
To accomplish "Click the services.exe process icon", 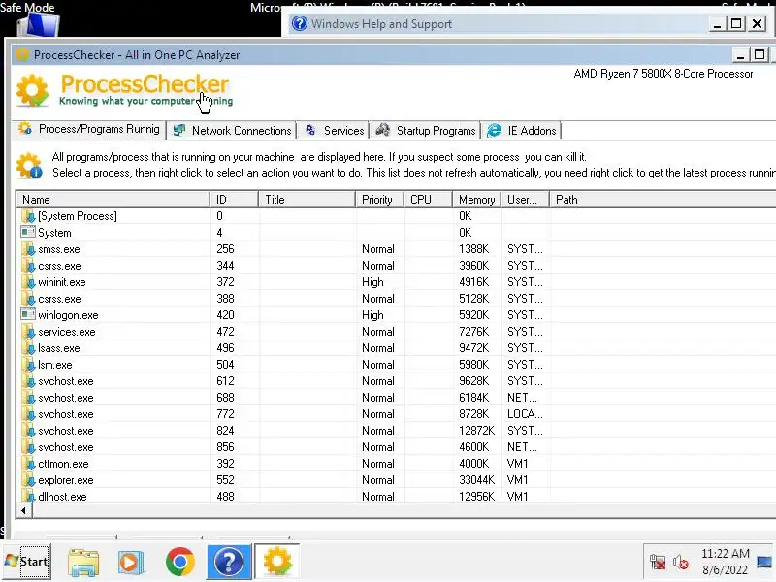I will point(29,332).
